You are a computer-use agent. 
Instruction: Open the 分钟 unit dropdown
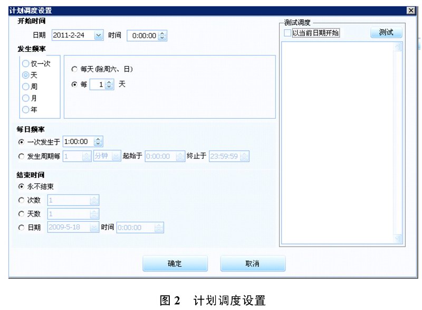116,156
